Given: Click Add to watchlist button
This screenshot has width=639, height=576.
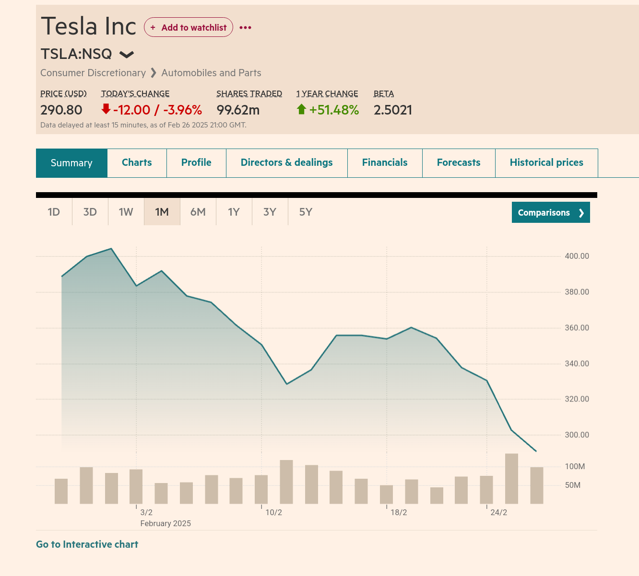Looking at the screenshot, I should [x=189, y=27].
